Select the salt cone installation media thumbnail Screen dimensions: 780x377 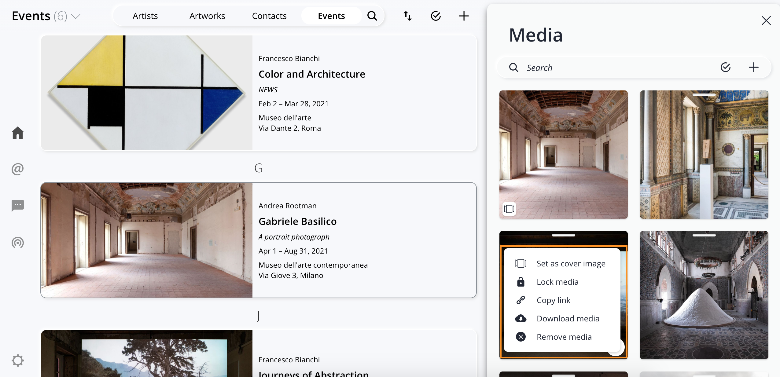click(x=704, y=295)
